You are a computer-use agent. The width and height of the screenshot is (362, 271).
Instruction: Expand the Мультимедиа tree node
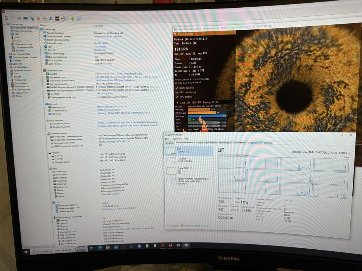click(8, 67)
